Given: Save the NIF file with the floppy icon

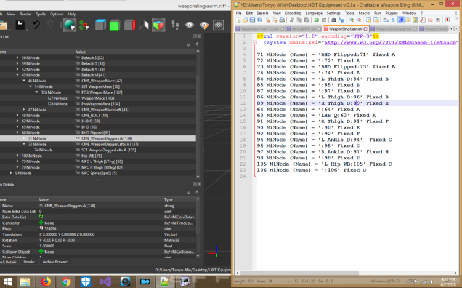Looking at the screenshot, I should [20, 25].
